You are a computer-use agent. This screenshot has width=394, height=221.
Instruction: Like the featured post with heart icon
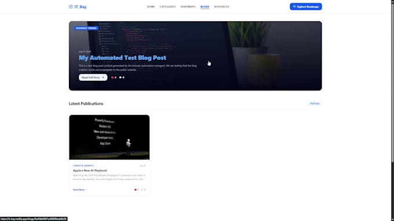point(112,77)
